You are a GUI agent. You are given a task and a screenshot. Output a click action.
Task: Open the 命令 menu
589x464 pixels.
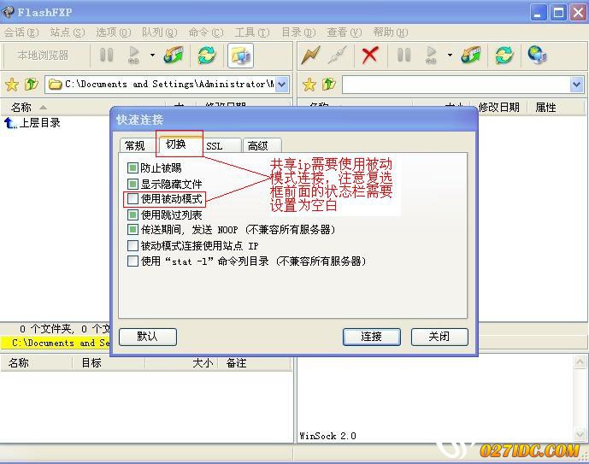(206, 32)
